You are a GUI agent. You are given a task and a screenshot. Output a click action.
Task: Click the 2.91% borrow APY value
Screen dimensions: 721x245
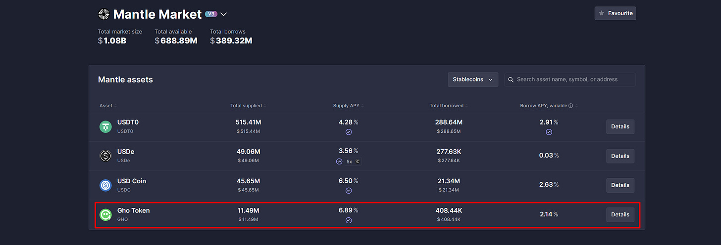549,122
